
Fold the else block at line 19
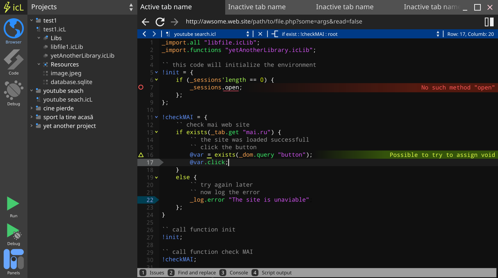pos(157,177)
